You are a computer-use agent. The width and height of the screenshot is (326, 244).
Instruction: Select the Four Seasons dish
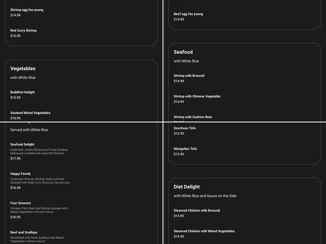click(21, 203)
